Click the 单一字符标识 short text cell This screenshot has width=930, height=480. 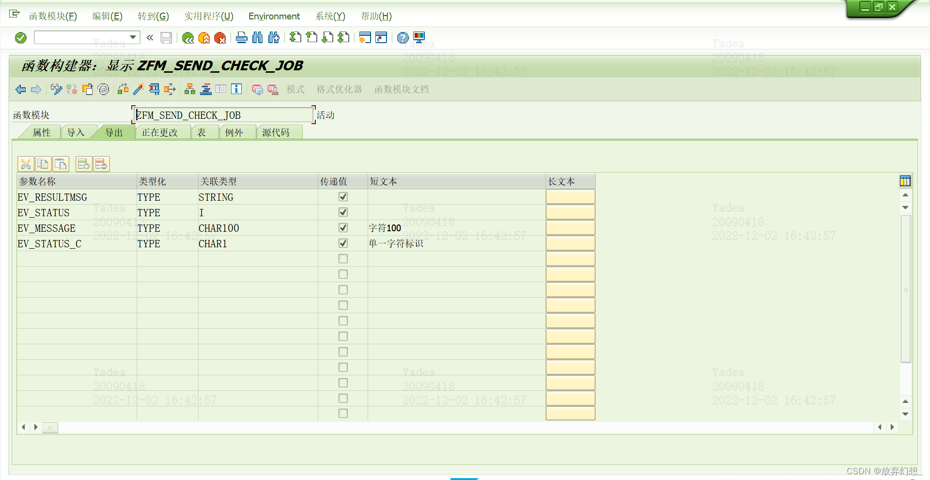pyautogui.click(x=457, y=243)
